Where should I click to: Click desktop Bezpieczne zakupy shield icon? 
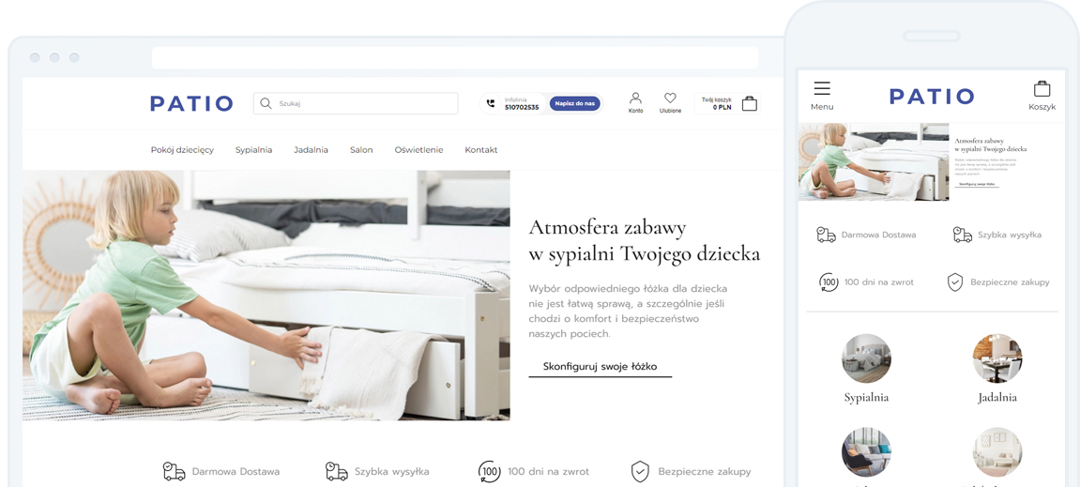pyautogui.click(x=640, y=471)
